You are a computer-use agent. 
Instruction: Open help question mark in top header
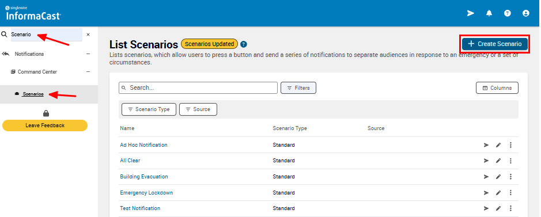pyautogui.click(x=507, y=13)
